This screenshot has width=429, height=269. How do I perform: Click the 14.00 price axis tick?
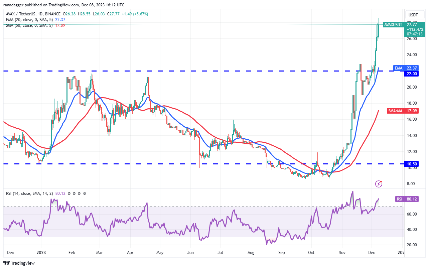pyautogui.click(x=411, y=136)
